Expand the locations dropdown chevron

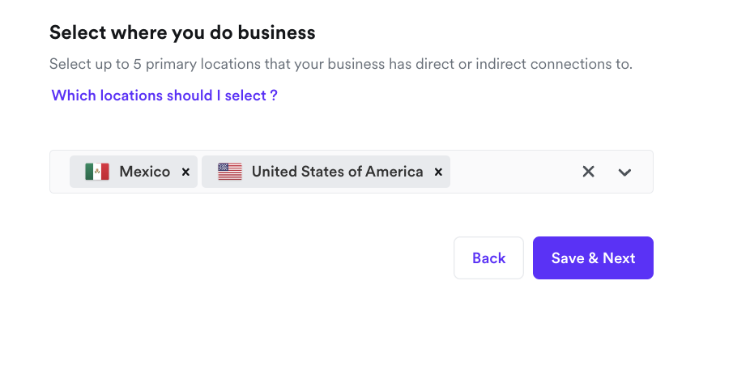point(624,172)
